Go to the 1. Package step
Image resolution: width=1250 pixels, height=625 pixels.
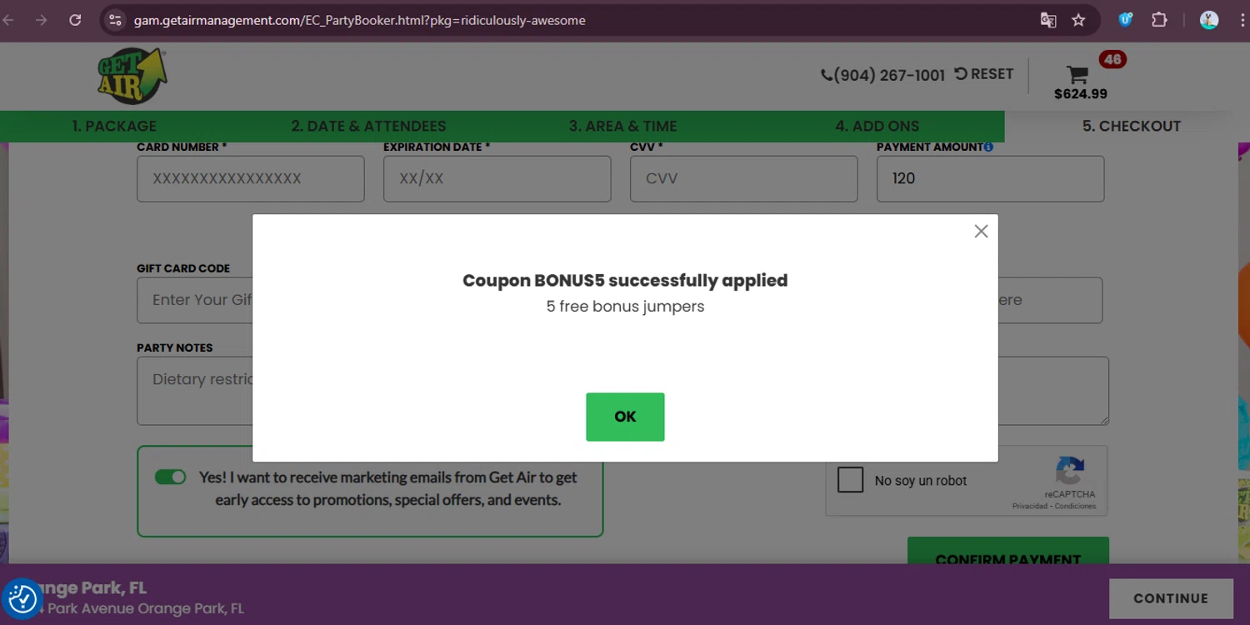tap(113, 126)
